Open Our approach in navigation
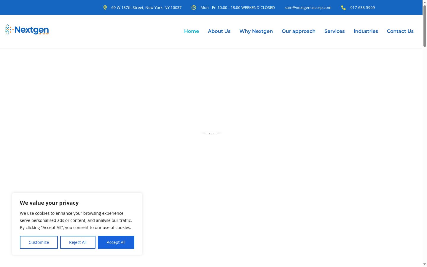This screenshot has height=267, width=427. (299, 31)
